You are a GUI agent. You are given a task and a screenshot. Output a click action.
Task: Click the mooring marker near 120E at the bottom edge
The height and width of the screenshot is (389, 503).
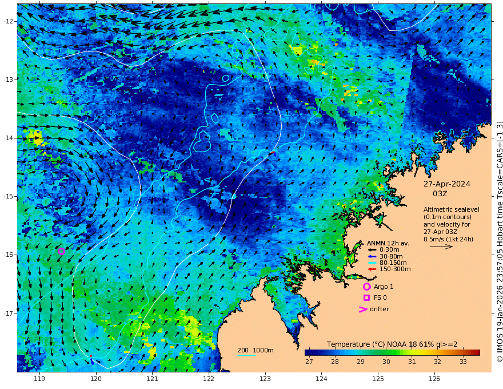[91, 359]
